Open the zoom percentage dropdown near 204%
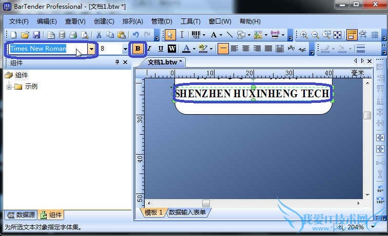 [x=373, y=227]
